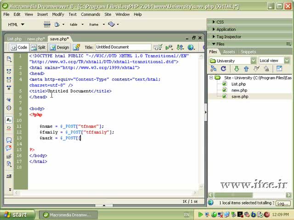
Task: Toggle Highlight Invalid HTML icon
Action: [9, 128]
